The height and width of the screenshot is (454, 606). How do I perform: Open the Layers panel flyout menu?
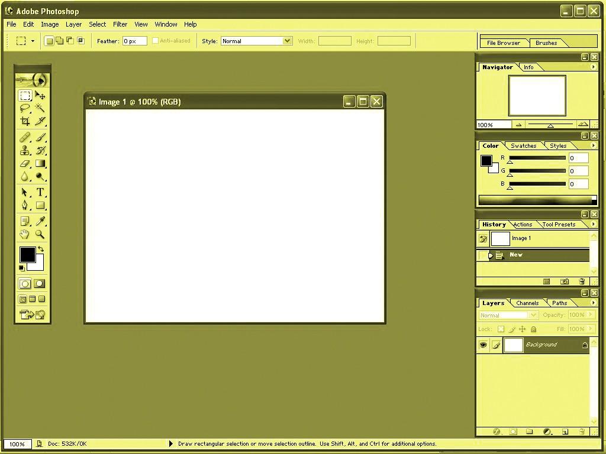(x=593, y=303)
